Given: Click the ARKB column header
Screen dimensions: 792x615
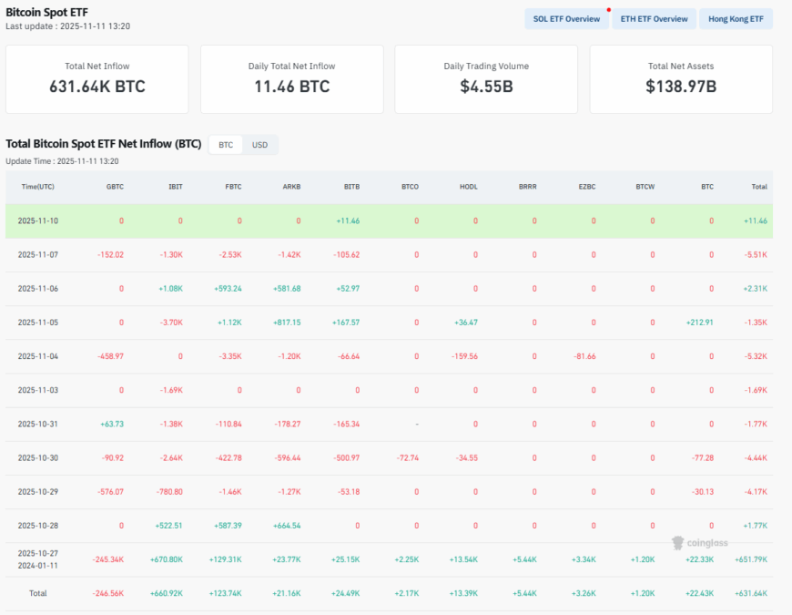Looking at the screenshot, I should click(292, 187).
